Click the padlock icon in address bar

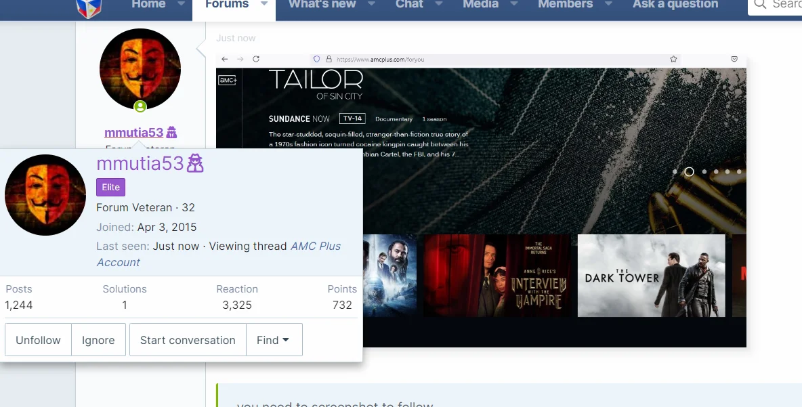[329, 60]
